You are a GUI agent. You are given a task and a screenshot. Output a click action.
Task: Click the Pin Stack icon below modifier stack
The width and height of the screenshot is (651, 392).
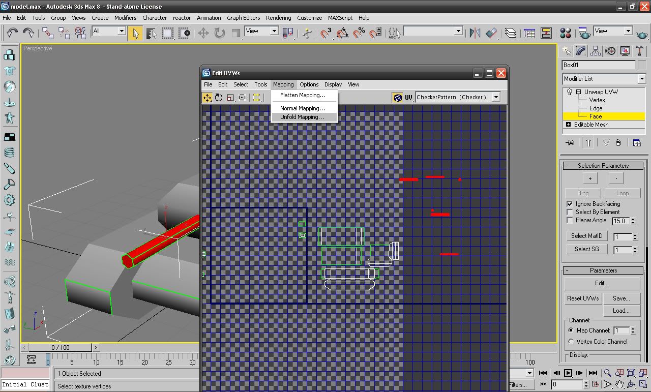[570, 143]
